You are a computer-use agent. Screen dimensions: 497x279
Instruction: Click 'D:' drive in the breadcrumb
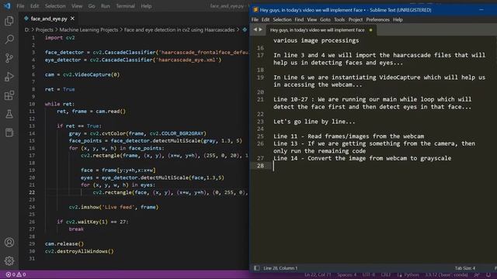tap(27, 29)
